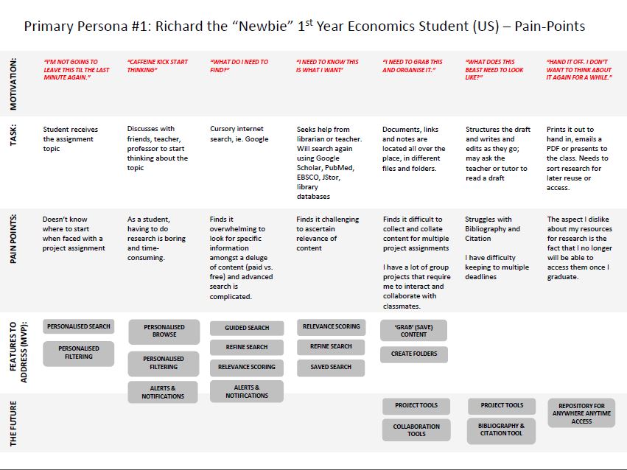This screenshot has width=627, height=470.
Task: Click Repository for Anywhere Anytime Access box
Action: pos(581,413)
